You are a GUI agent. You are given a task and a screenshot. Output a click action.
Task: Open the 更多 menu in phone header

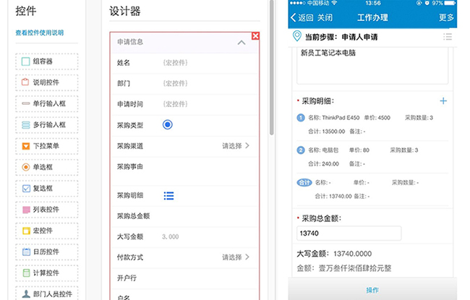click(x=446, y=17)
